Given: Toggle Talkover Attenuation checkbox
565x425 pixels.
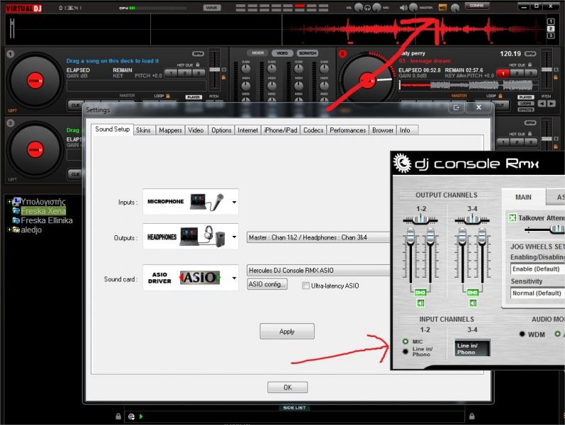Looking at the screenshot, I should (x=512, y=218).
